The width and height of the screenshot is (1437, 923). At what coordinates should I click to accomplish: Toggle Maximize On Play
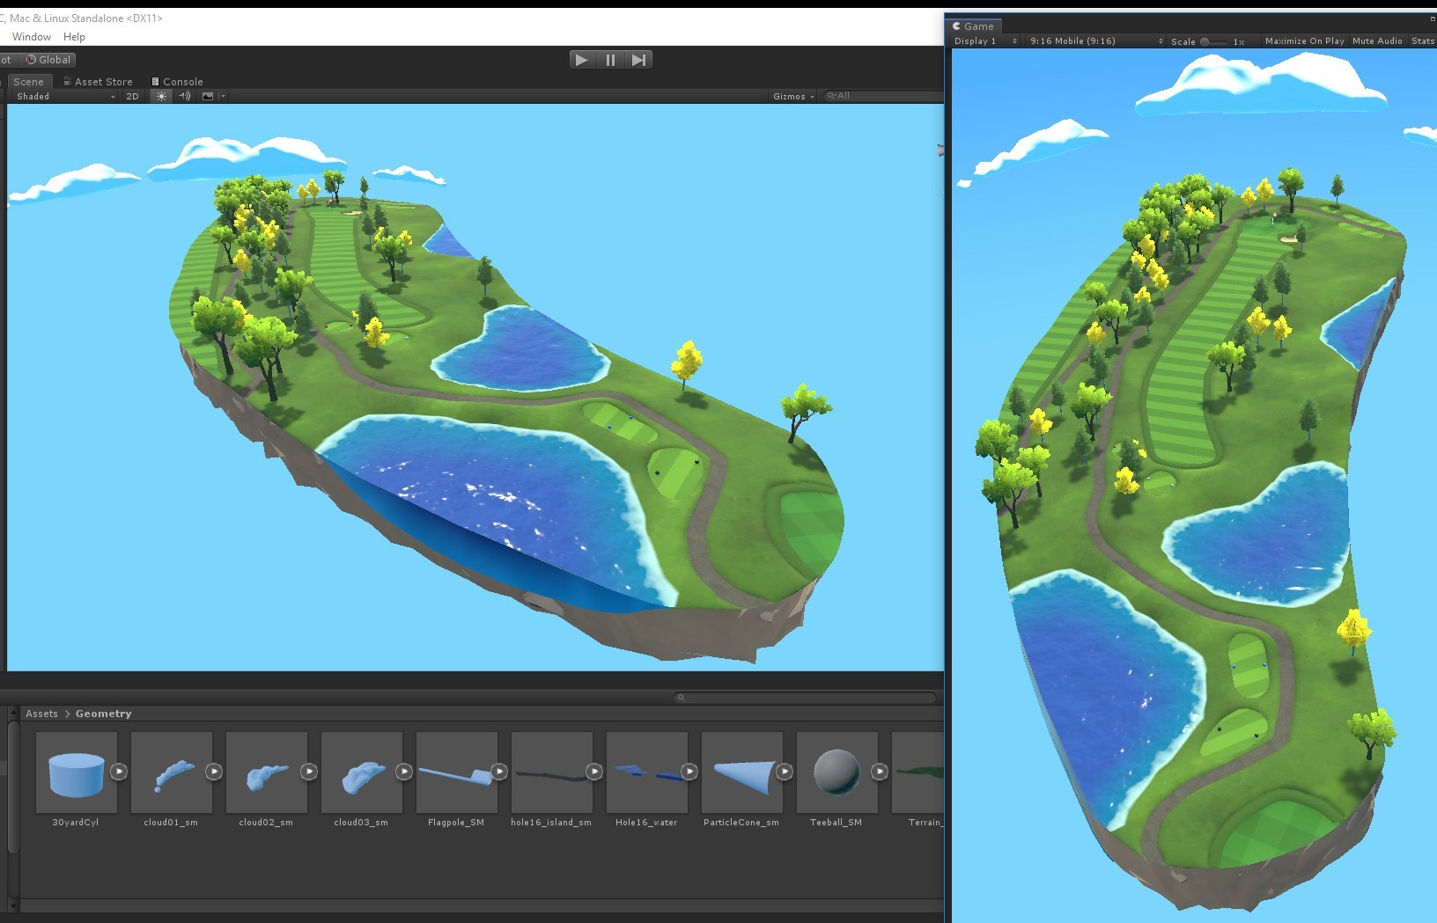1304,41
